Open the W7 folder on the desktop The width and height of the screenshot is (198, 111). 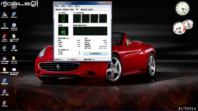tap(5, 71)
